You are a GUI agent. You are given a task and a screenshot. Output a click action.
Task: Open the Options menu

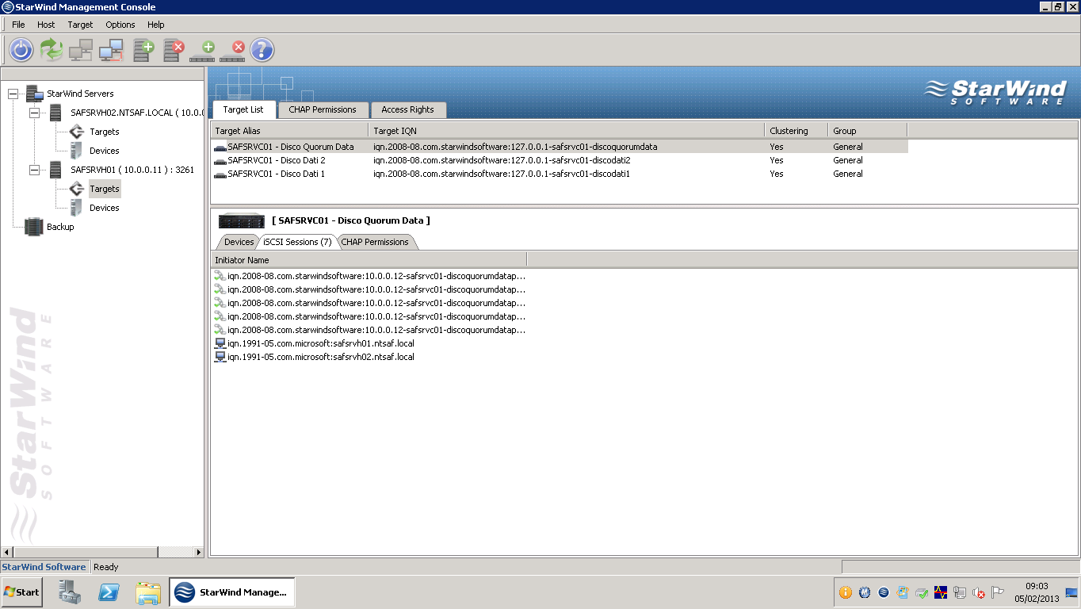(120, 25)
